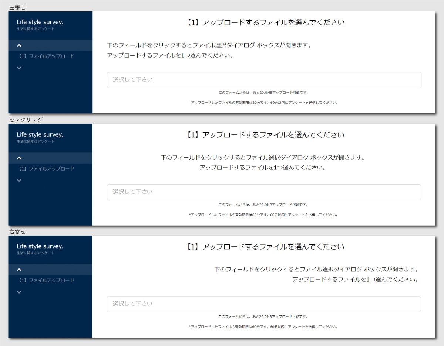444x346 pixels.
Task: Select 【1】ファイルアップロード in the 右寄せ panel sidebar
Action: (46, 280)
